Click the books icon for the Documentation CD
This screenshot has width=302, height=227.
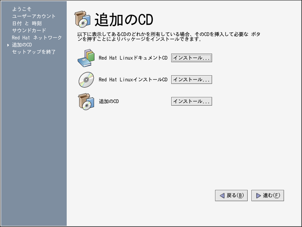86,58
